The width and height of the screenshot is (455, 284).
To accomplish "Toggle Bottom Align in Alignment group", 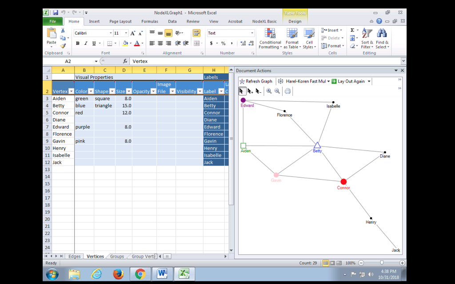I will pos(168,33).
